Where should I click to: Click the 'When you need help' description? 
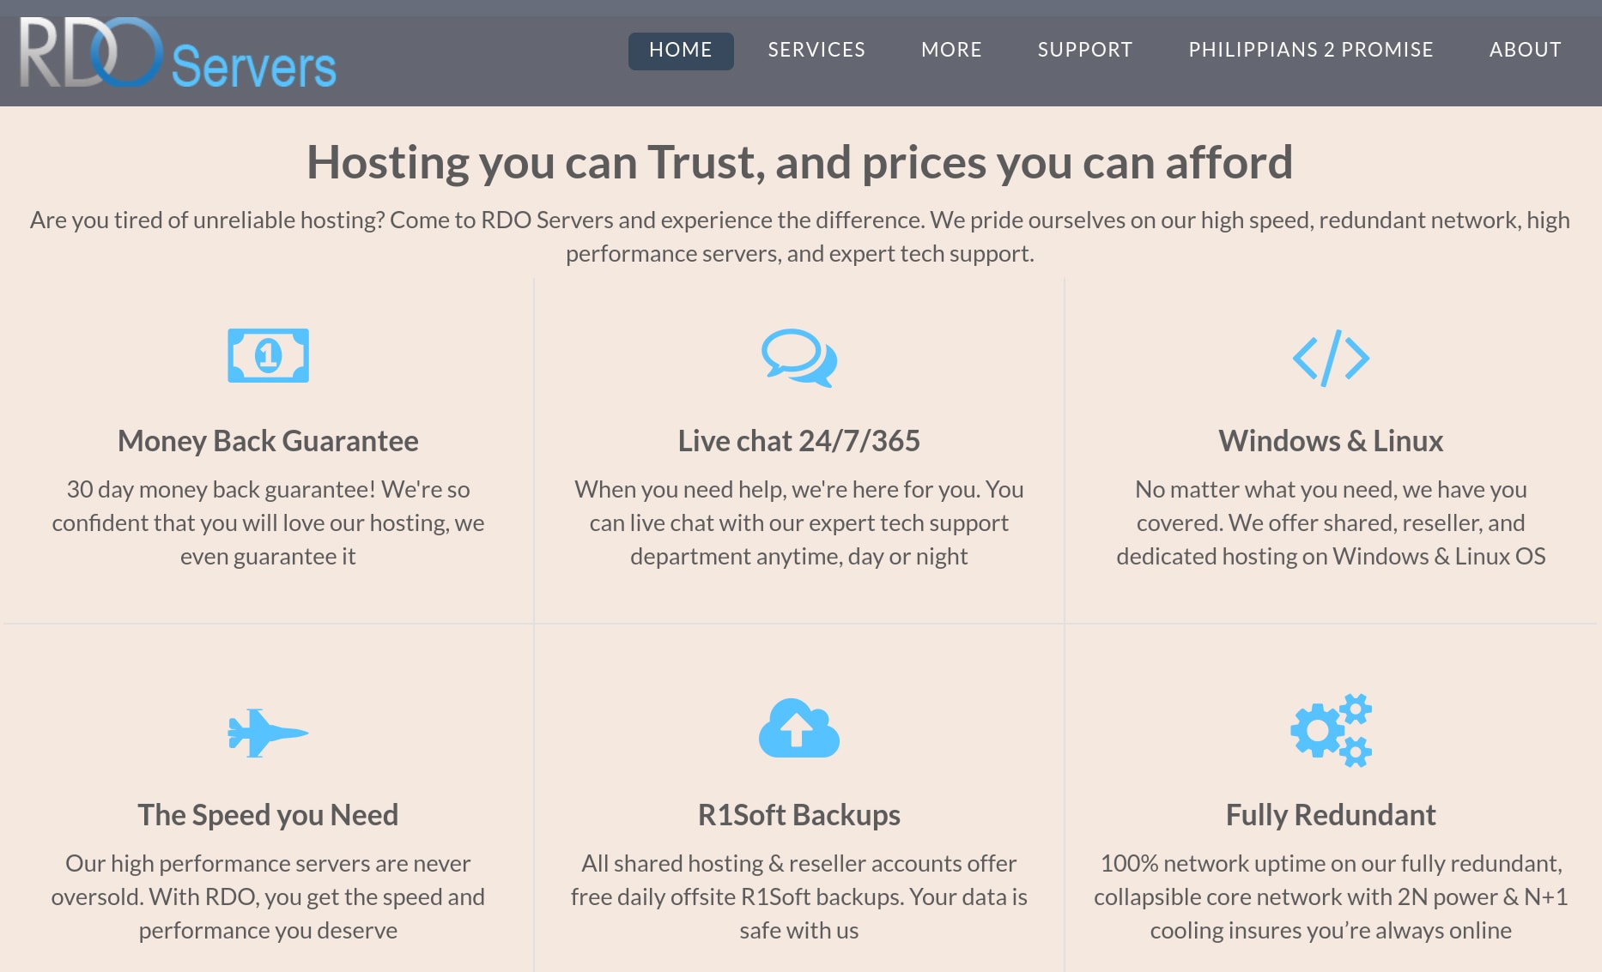click(x=799, y=522)
